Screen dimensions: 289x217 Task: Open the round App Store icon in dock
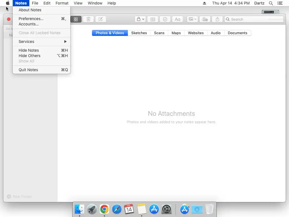click(x=185, y=209)
